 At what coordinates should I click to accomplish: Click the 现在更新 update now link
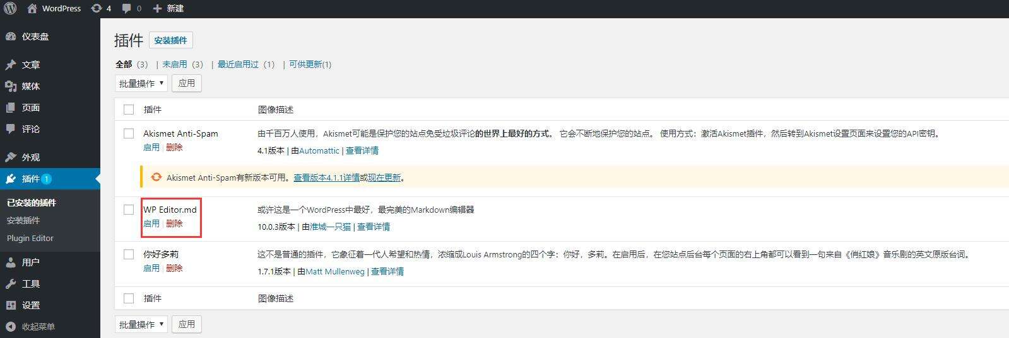384,177
